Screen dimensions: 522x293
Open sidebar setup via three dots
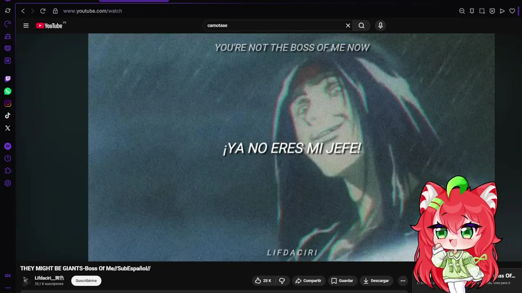pos(8,288)
